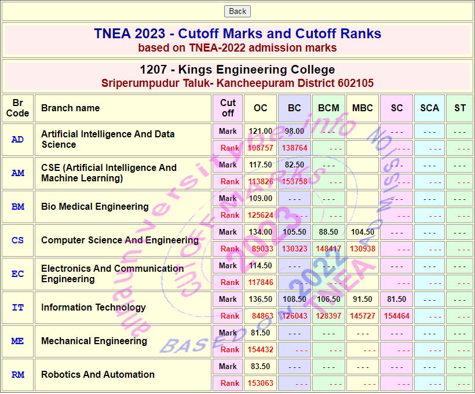This screenshot has height=394, width=475.
Task: Click BC rank 138764
Action: 294,148
